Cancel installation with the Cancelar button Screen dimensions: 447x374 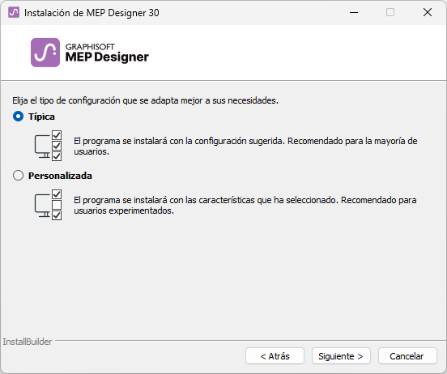[x=407, y=356]
